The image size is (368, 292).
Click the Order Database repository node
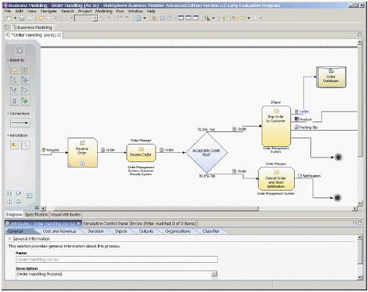(x=331, y=77)
